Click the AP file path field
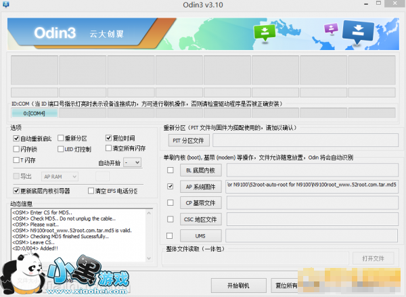 coord(312,187)
